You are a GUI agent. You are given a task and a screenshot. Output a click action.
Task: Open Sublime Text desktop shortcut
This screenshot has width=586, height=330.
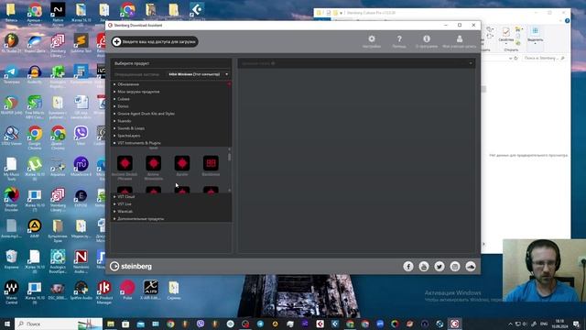(81, 42)
